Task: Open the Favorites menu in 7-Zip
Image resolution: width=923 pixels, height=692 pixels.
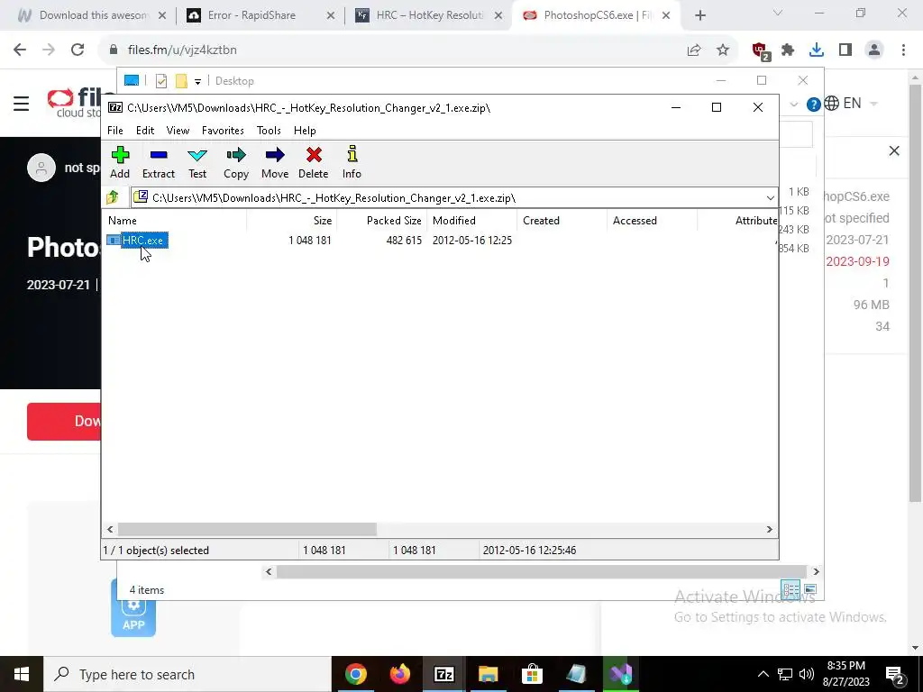Action: click(223, 131)
